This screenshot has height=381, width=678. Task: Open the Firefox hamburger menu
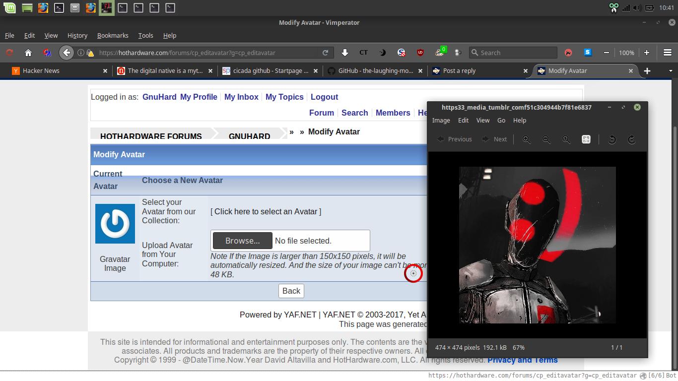tap(668, 53)
